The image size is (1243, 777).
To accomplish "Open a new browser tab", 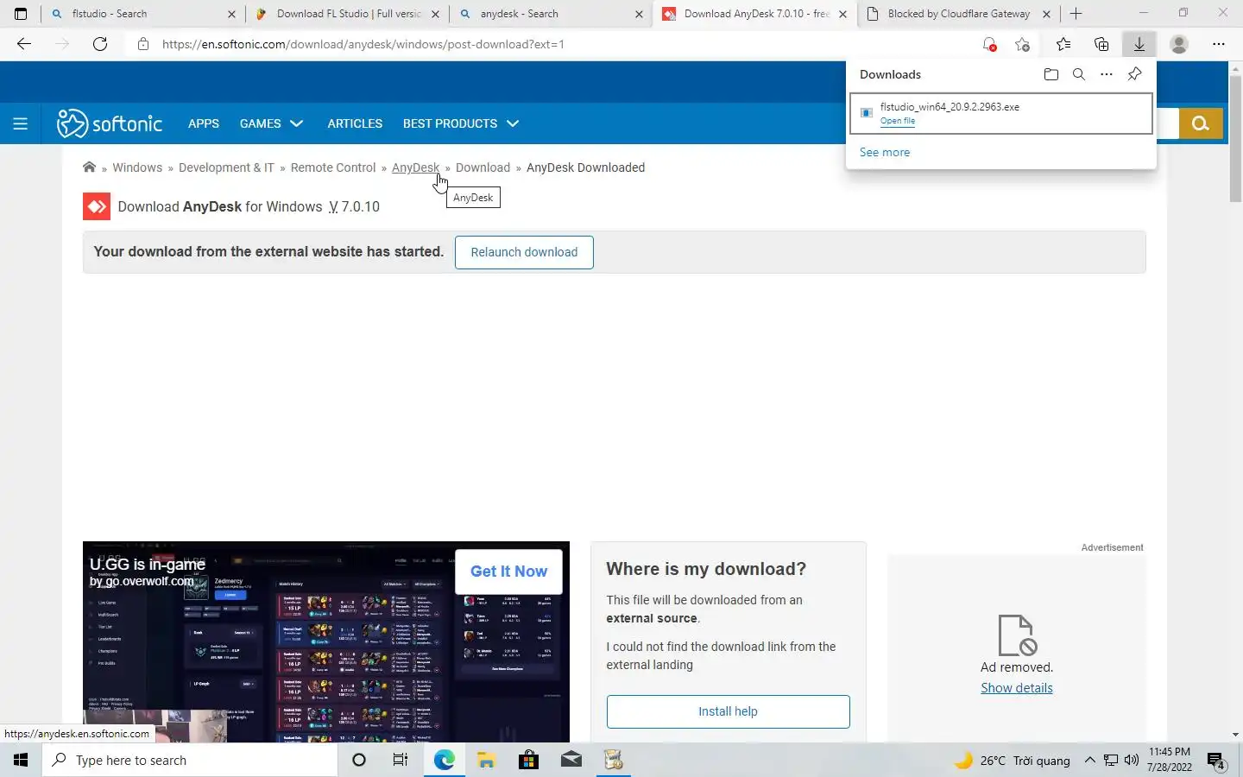I will point(1076,14).
